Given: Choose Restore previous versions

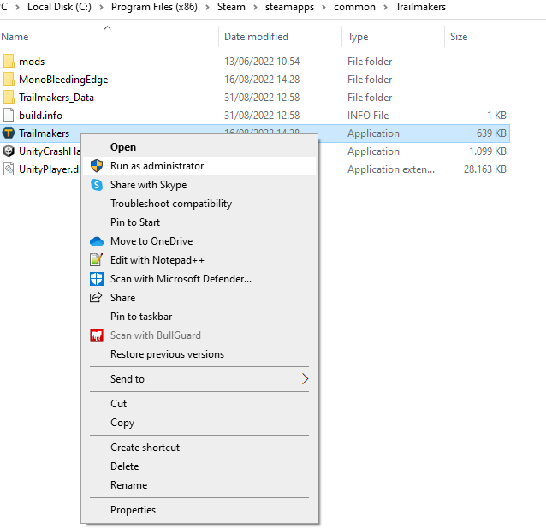Looking at the screenshot, I should [x=199, y=354].
